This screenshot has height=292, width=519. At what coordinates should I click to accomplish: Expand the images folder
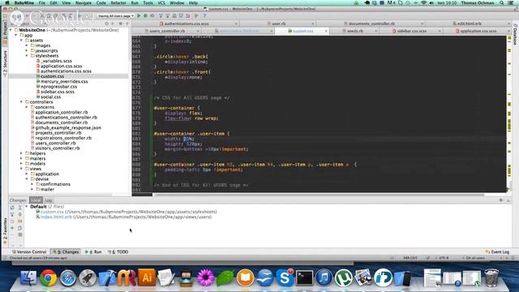click(27, 45)
